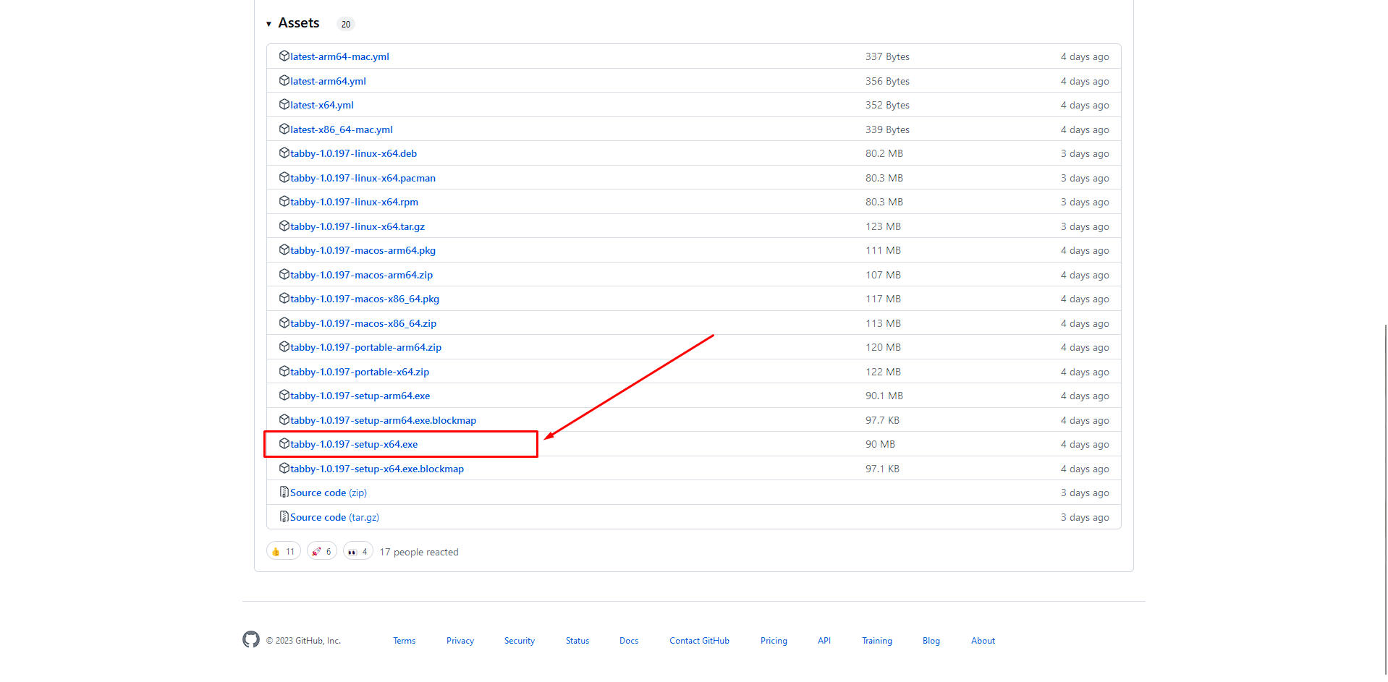The image size is (1388, 682).
Task: Download tabby-1.0.197-portable-arm64.zip
Action: click(365, 347)
